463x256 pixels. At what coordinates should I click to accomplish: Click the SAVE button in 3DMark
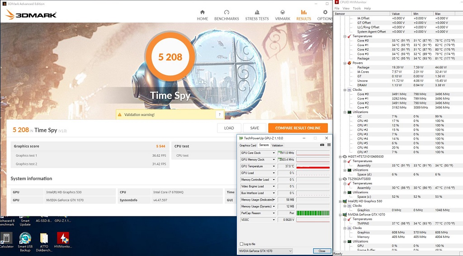point(255,128)
